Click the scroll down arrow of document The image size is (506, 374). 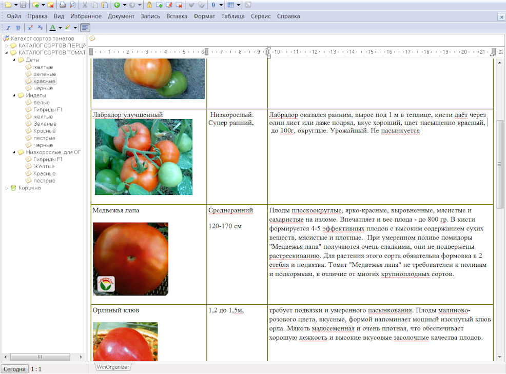499,357
